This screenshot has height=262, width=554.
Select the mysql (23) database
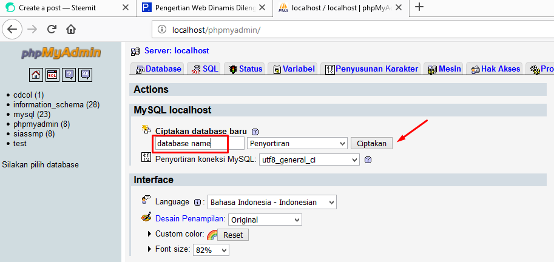point(32,115)
